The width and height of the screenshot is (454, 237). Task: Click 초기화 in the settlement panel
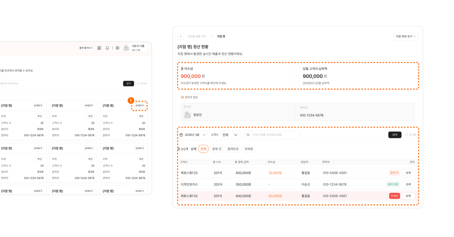coord(411,135)
